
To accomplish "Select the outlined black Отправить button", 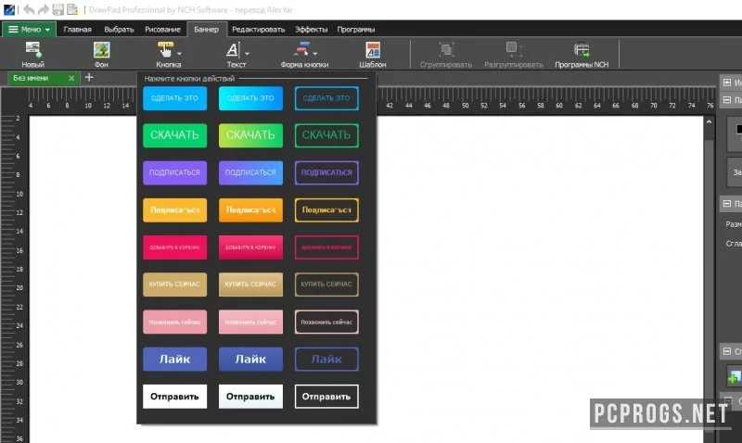I will (x=326, y=396).
